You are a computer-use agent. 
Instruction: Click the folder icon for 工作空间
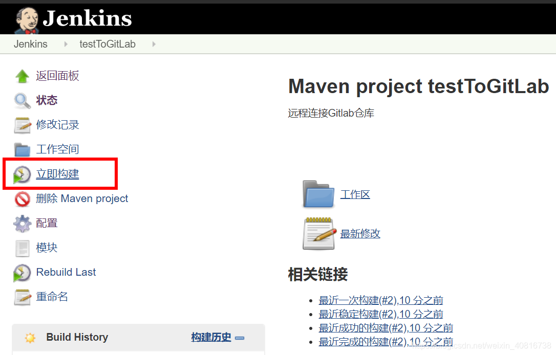23,149
